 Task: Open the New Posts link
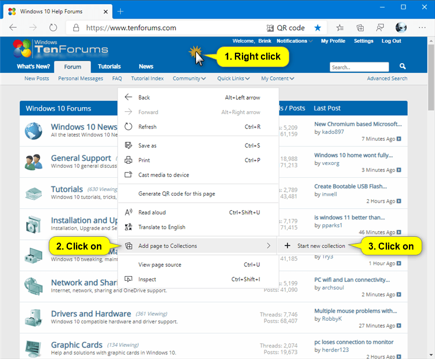click(37, 78)
